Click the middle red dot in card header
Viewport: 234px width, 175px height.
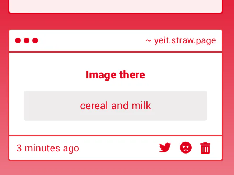pos(27,40)
